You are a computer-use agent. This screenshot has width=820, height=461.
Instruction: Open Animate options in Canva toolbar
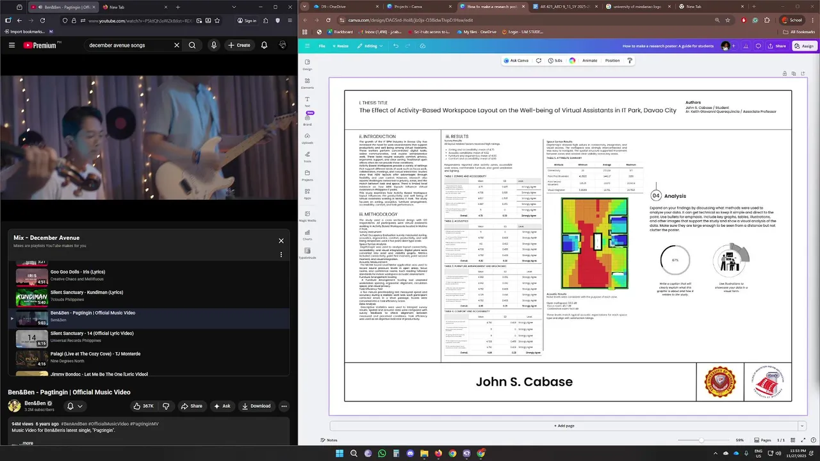[x=589, y=60]
